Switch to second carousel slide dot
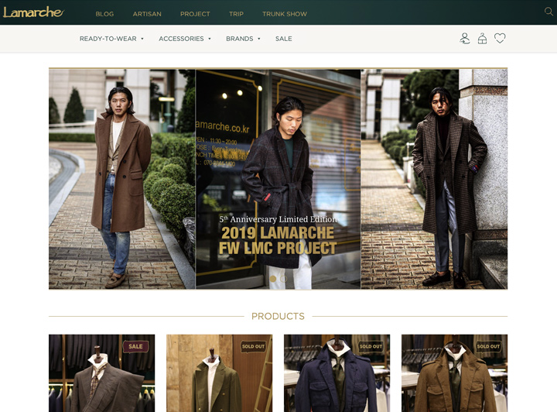This screenshot has width=557, height=412. pyautogui.click(x=283, y=278)
